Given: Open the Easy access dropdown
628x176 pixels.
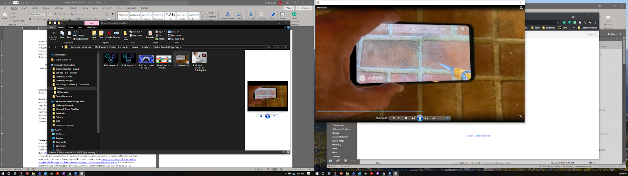Looking at the screenshot, I should tap(137, 35).
